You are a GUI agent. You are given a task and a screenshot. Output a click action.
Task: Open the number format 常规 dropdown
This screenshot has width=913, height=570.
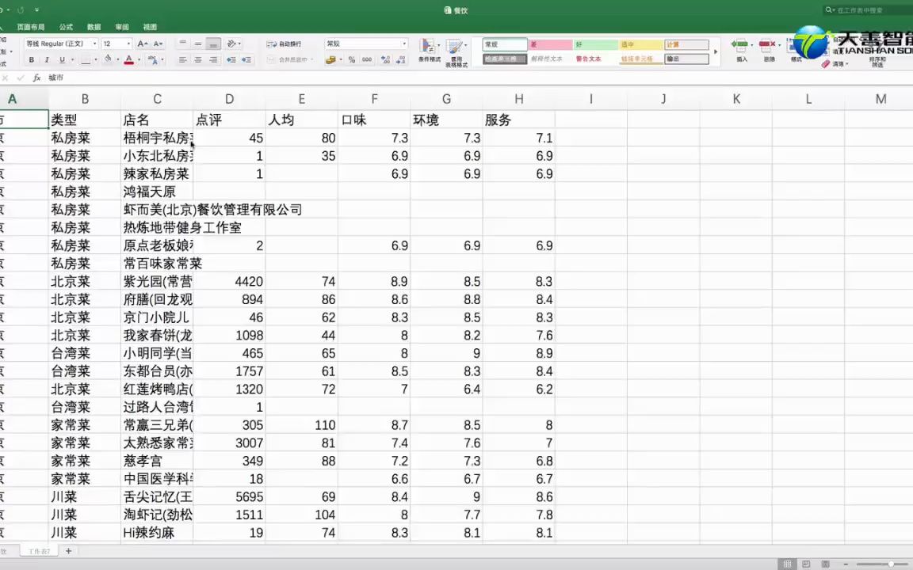pyautogui.click(x=403, y=43)
